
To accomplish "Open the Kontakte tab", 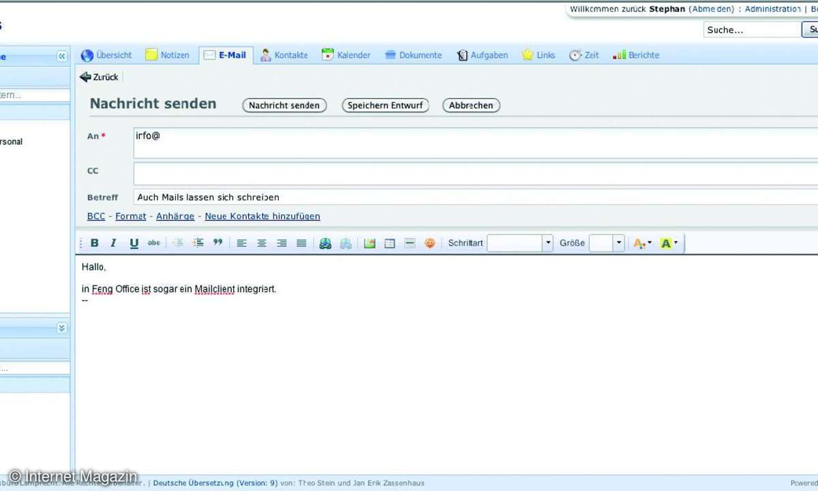I will pyautogui.click(x=284, y=55).
